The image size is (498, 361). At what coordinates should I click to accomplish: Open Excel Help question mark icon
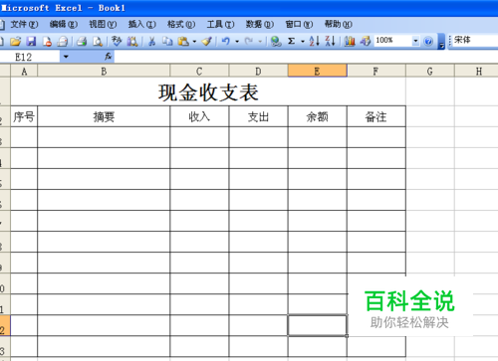428,41
